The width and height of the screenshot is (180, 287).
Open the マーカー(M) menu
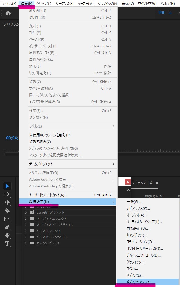pos(86,3)
